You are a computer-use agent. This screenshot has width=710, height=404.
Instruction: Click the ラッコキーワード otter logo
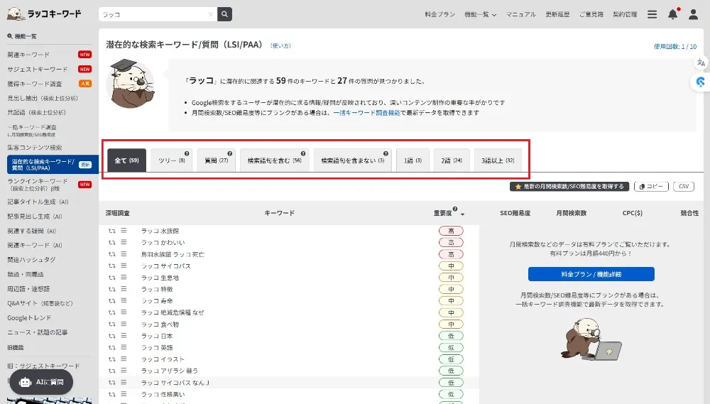click(44, 13)
